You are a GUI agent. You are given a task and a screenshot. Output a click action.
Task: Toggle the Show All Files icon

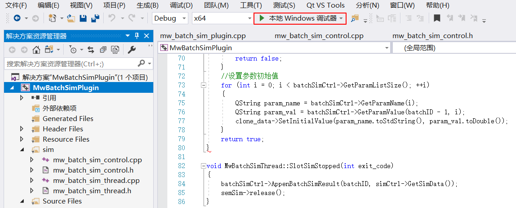point(115,50)
